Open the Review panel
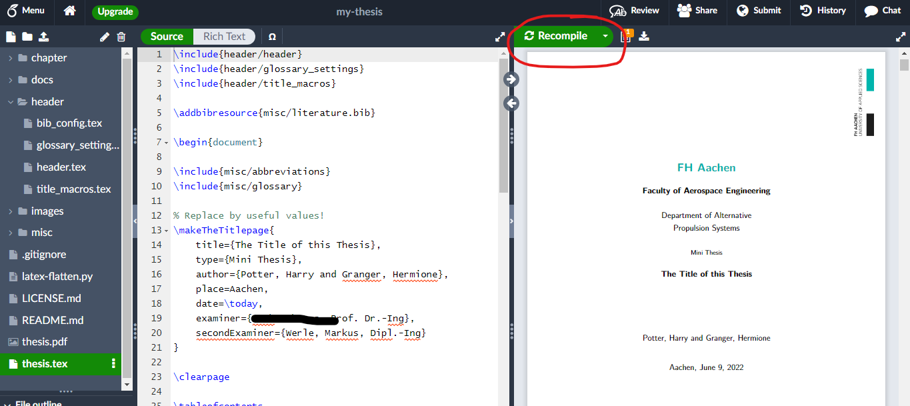The image size is (910, 406). coord(634,11)
